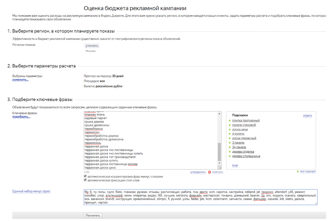Click the phrase термобереза
The image size is (329, 221).
[x=94, y=129]
